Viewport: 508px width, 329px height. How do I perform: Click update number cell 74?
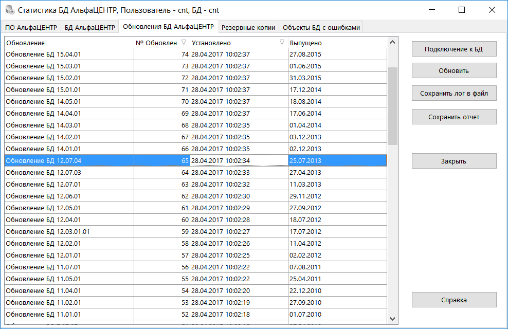pos(161,54)
